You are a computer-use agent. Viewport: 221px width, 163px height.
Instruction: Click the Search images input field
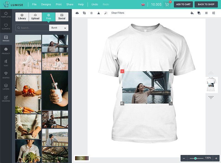click(x=32, y=28)
